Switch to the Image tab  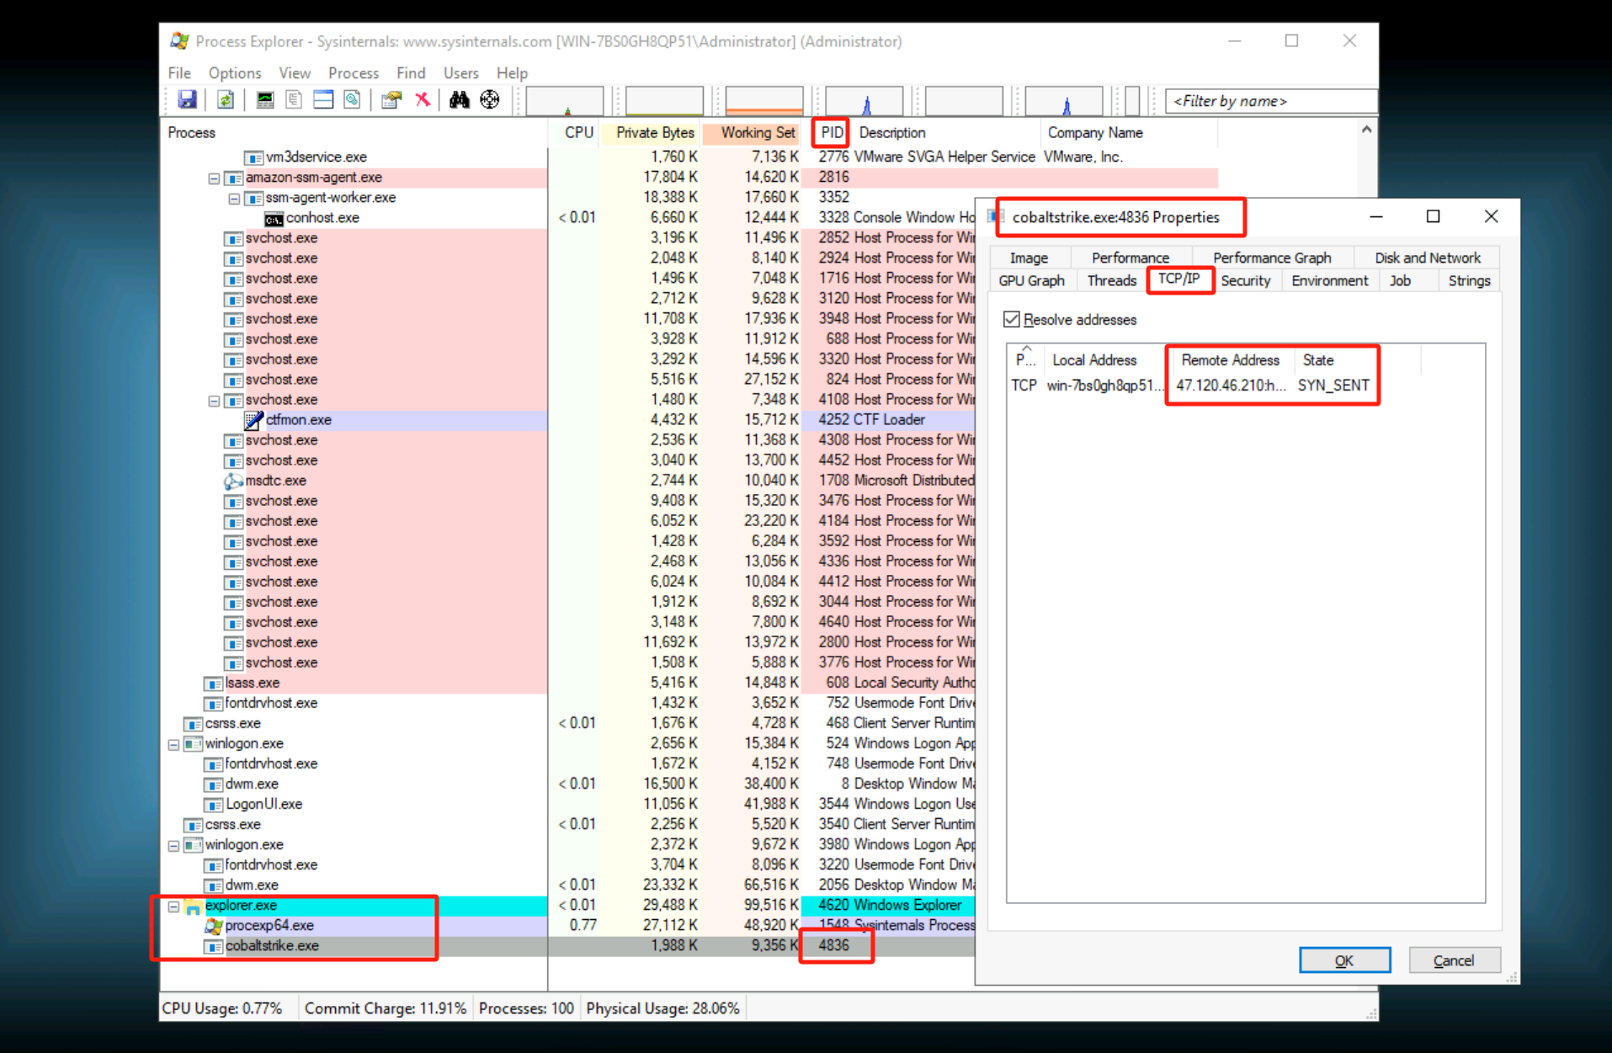point(1029,258)
